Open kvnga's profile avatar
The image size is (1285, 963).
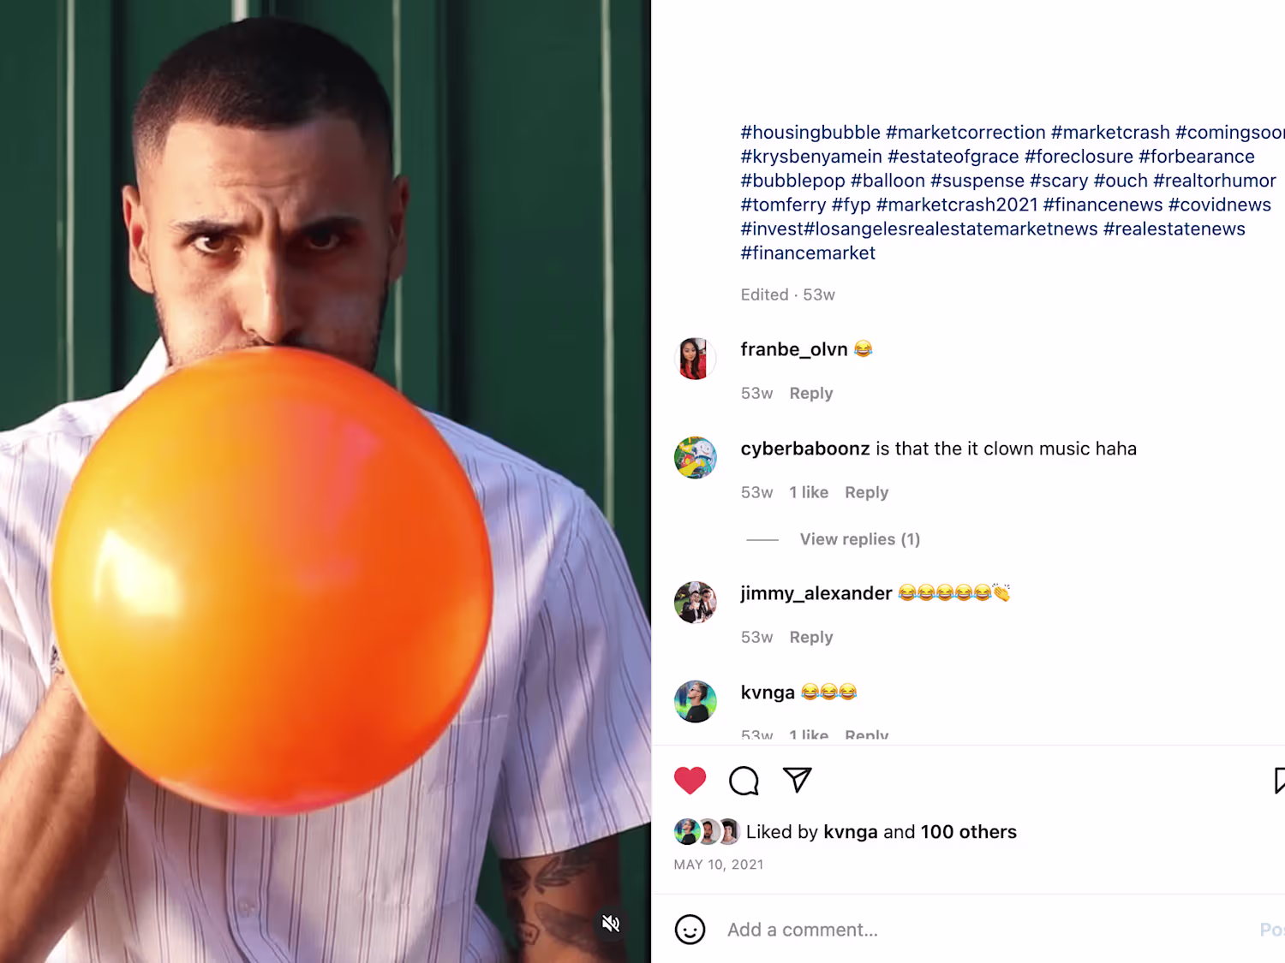click(x=695, y=702)
